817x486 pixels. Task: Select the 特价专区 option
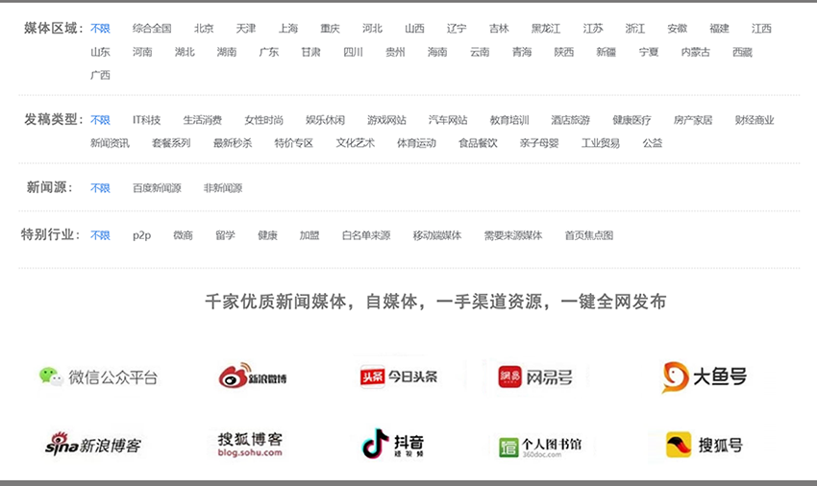pyautogui.click(x=294, y=143)
